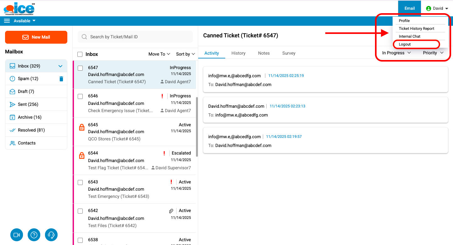The image size is (453, 245).
Task: Check the Inbox select-all checkbox
Action: pyautogui.click(x=80, y=54)
